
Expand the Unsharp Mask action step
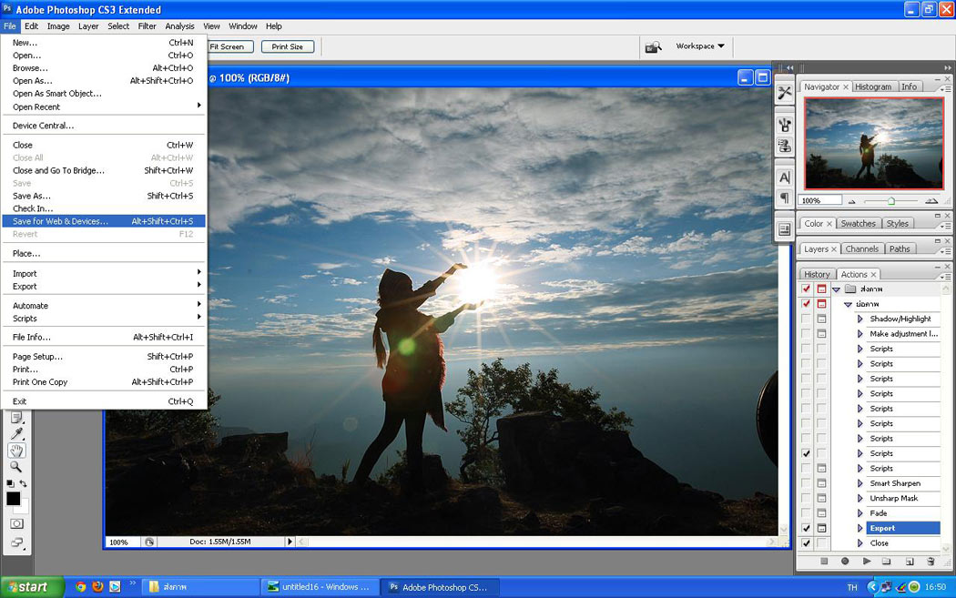pos(859,499)
